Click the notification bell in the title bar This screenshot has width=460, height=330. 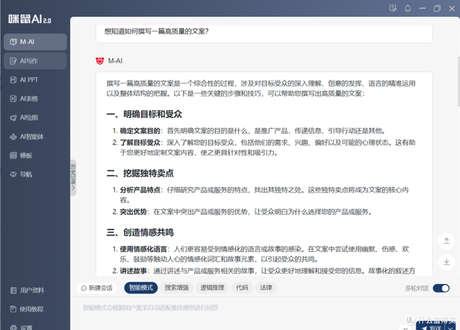[408, 8]
